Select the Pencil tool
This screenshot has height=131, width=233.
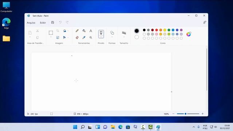(x=77, y=31)
